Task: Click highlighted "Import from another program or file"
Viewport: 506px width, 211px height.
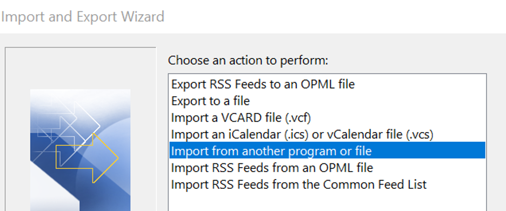Action: [x=327, y=150]
